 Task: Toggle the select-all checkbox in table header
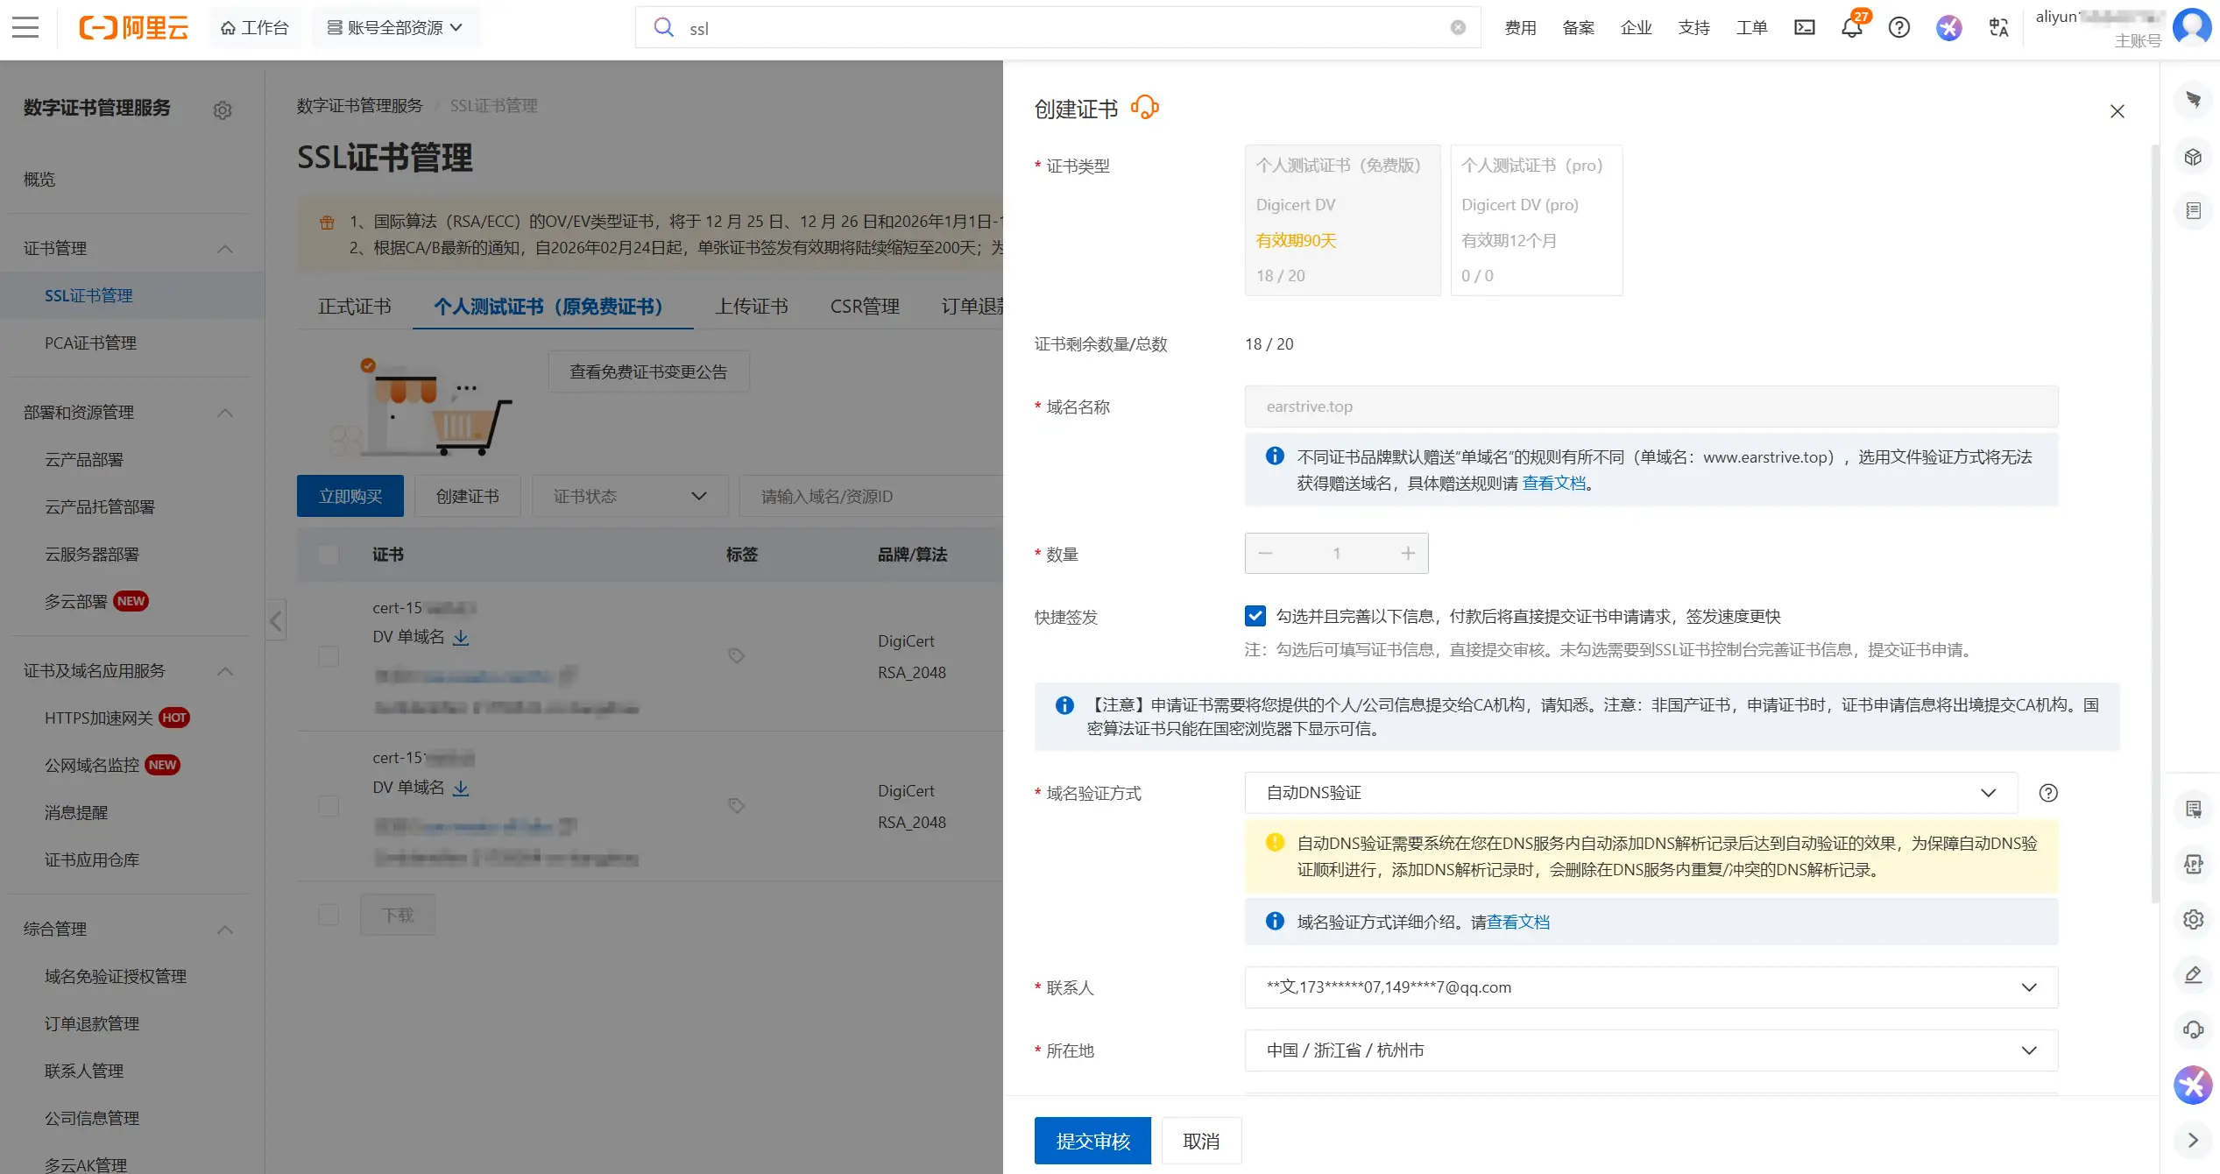coord(329,555)
